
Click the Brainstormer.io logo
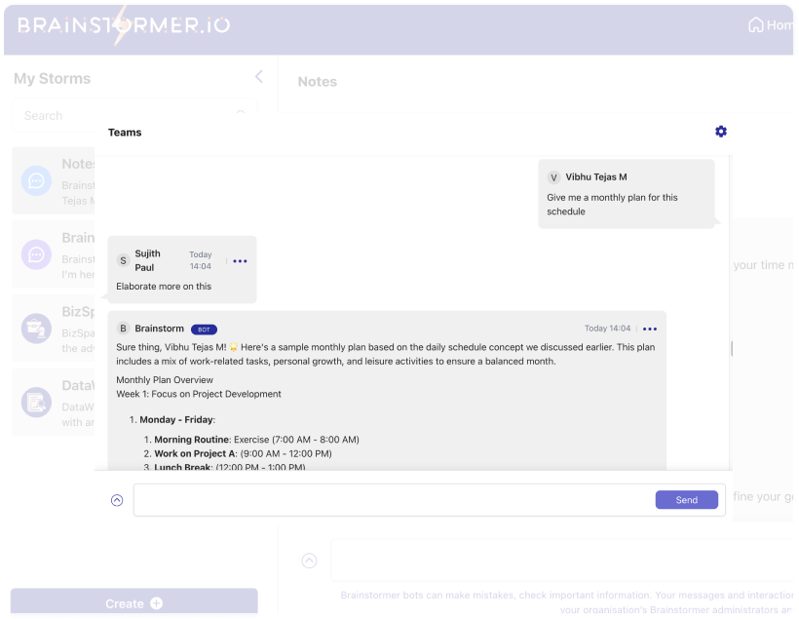pyautogui.click(x=124, y=25)
